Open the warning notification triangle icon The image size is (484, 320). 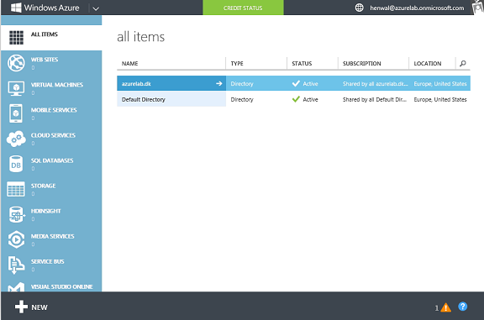point(445,307)
